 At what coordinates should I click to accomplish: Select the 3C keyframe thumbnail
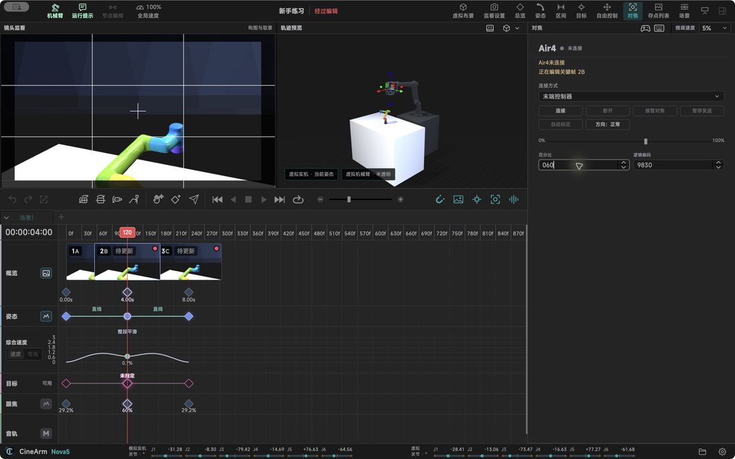191,261
